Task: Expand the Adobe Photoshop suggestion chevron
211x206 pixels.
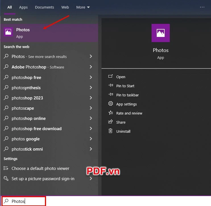Action: [91, 67]
